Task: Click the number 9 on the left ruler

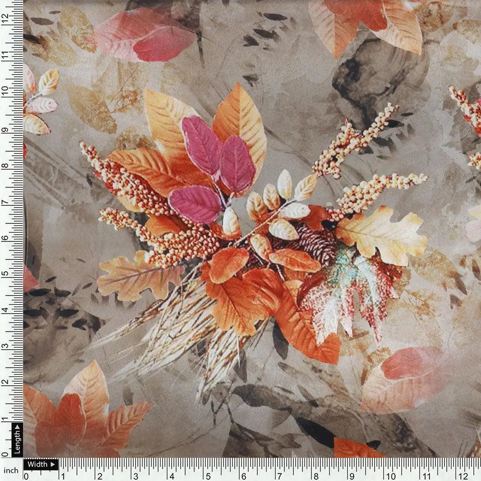Action: coord(5,130)
